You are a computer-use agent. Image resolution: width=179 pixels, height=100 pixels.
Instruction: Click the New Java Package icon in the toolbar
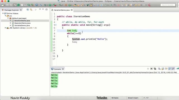[x=66, y=5]
